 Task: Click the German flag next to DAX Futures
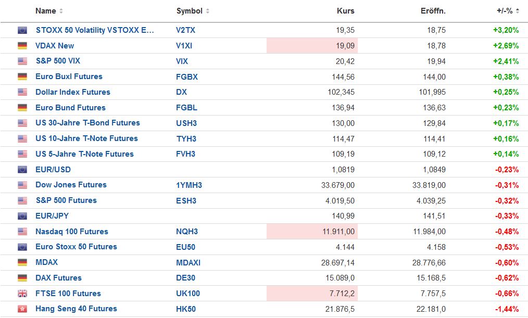point(22,278)
